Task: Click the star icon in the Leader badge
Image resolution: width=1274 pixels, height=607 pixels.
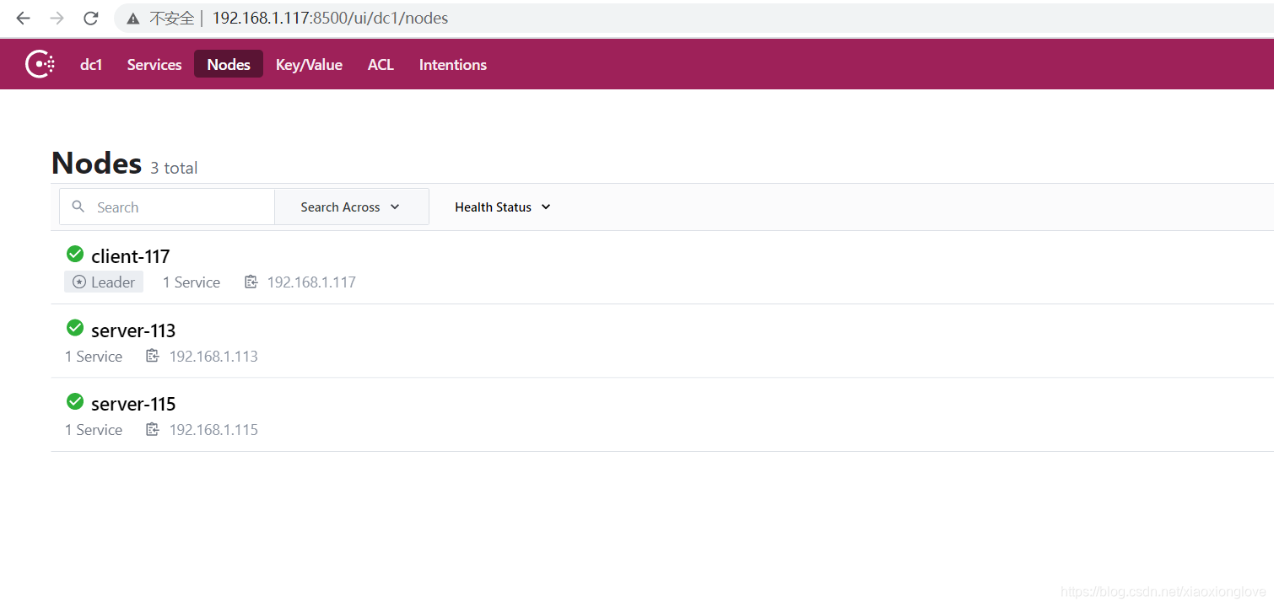Action: click(78, 282)
